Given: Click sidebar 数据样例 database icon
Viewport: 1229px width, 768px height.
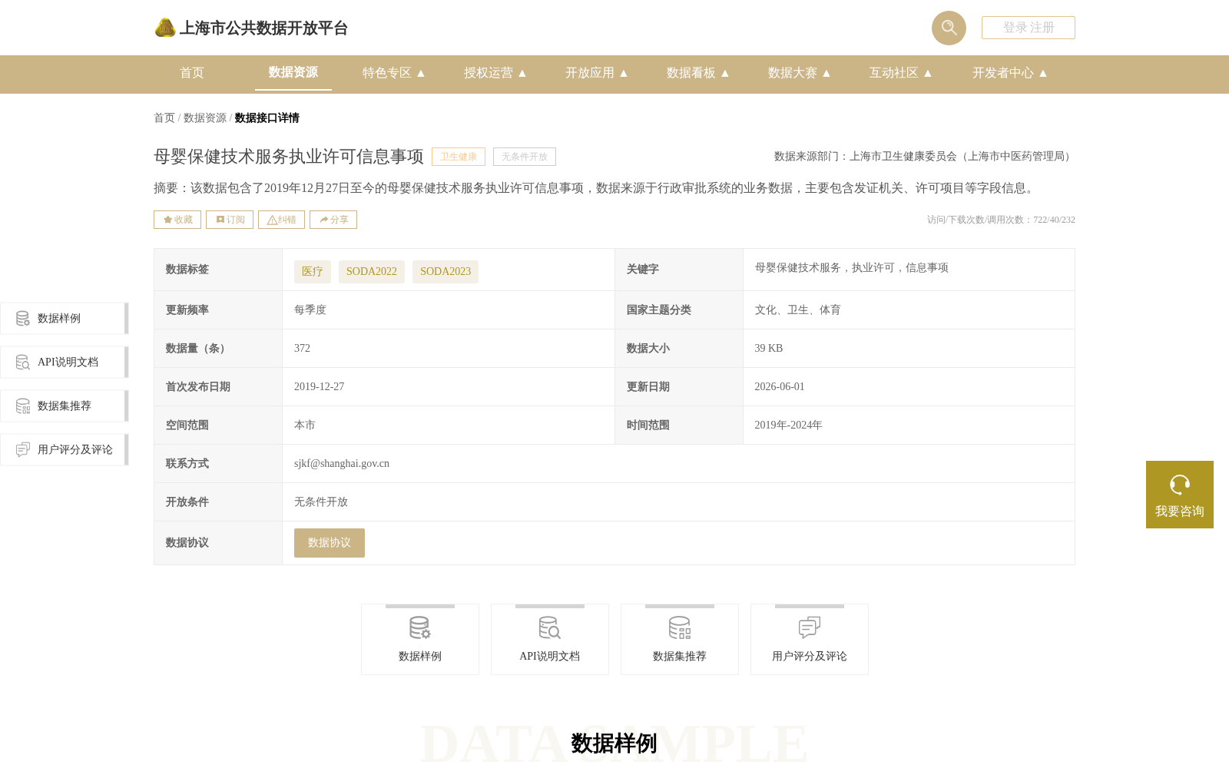Looking at the screenshot, I should click(23, 318).
